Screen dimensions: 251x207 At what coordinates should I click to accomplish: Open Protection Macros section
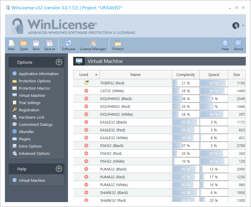click(x=34, y=88)
